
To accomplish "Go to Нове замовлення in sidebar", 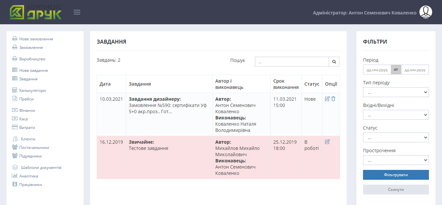I will tap(36, 39).
